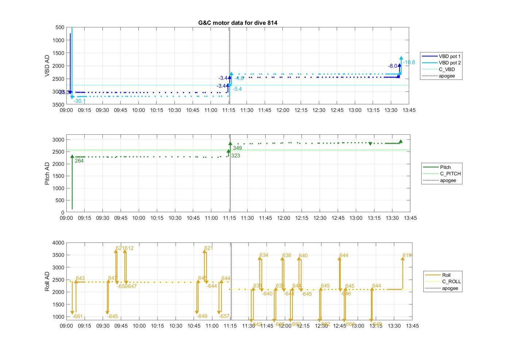The height and width of the screenshot is (360, 511).
Task: Click the "12:00" tick on Pitch x-axis
Action: coord(284,218)
